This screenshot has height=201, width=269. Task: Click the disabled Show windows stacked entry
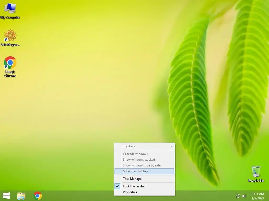coord(144,160)
